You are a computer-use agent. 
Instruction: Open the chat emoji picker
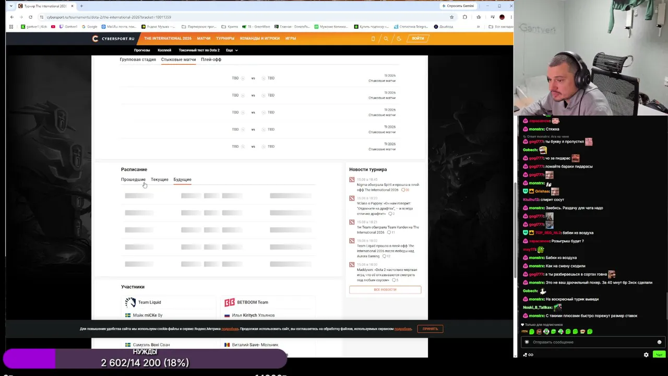coord(659,342)
